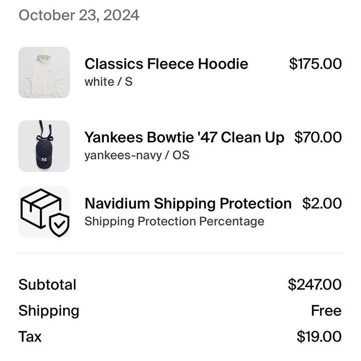The image size is (361, 361).
Task: Click the Subtotal label
Action: pyautogui.click(x=47, y=285)
